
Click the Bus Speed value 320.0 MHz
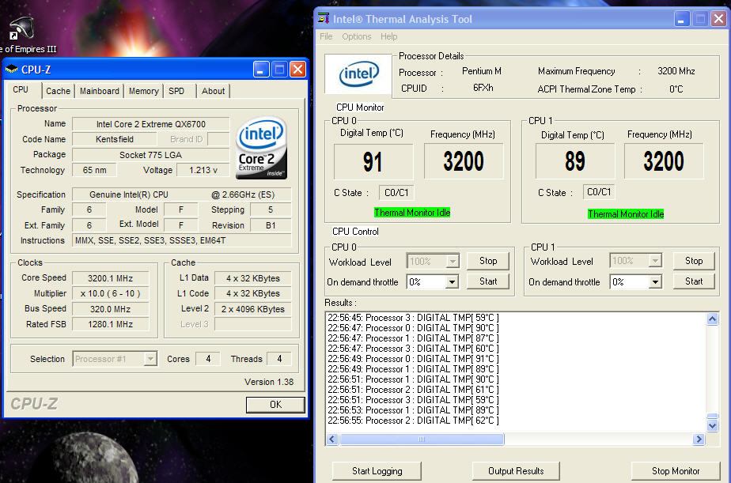click(111, 309)
